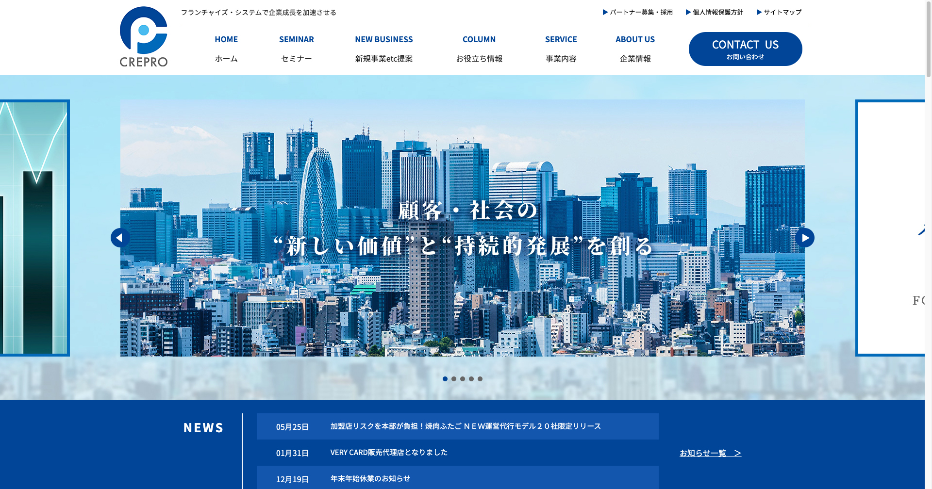
Task: Go to previous slide with left arrow
Action: coord(120,238)
